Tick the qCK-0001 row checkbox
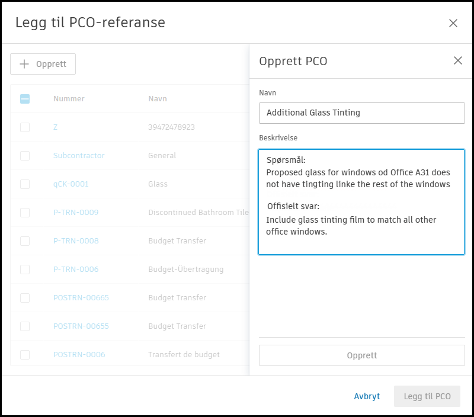The width and height of the screenshot is (474, 417). pos(25,184)
